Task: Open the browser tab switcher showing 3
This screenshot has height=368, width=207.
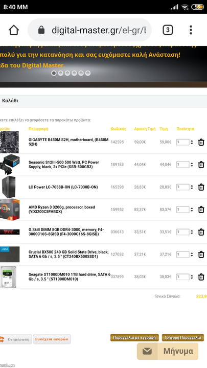Action: 168,30
